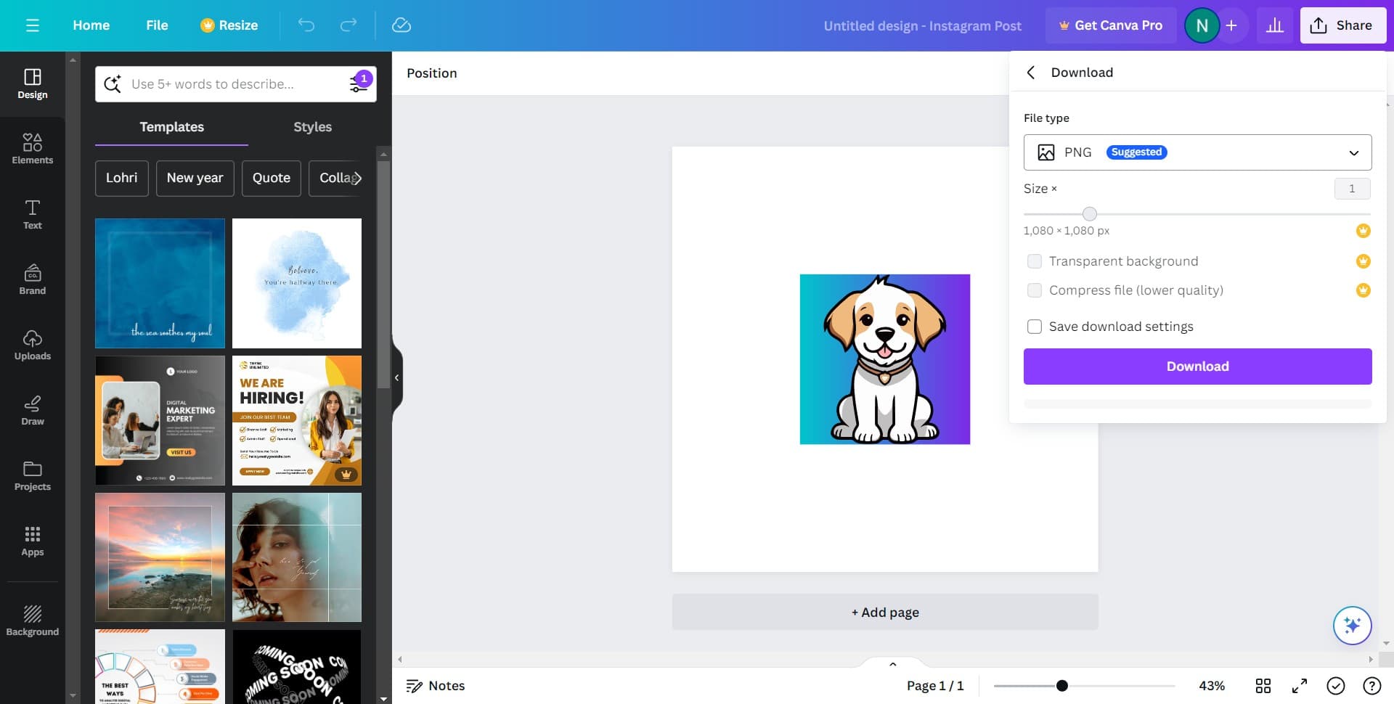Open the PNG file type dropdown

1197,152
